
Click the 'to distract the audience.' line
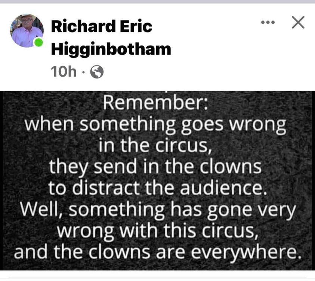click(158, 188)
